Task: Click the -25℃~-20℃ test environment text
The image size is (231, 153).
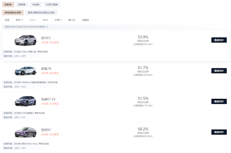Action: pyautogui.click(x=20, y=56)
